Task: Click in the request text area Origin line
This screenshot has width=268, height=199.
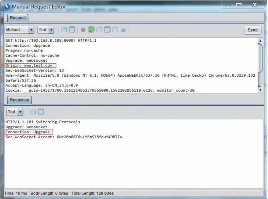Action: click(x=31, y=65)
